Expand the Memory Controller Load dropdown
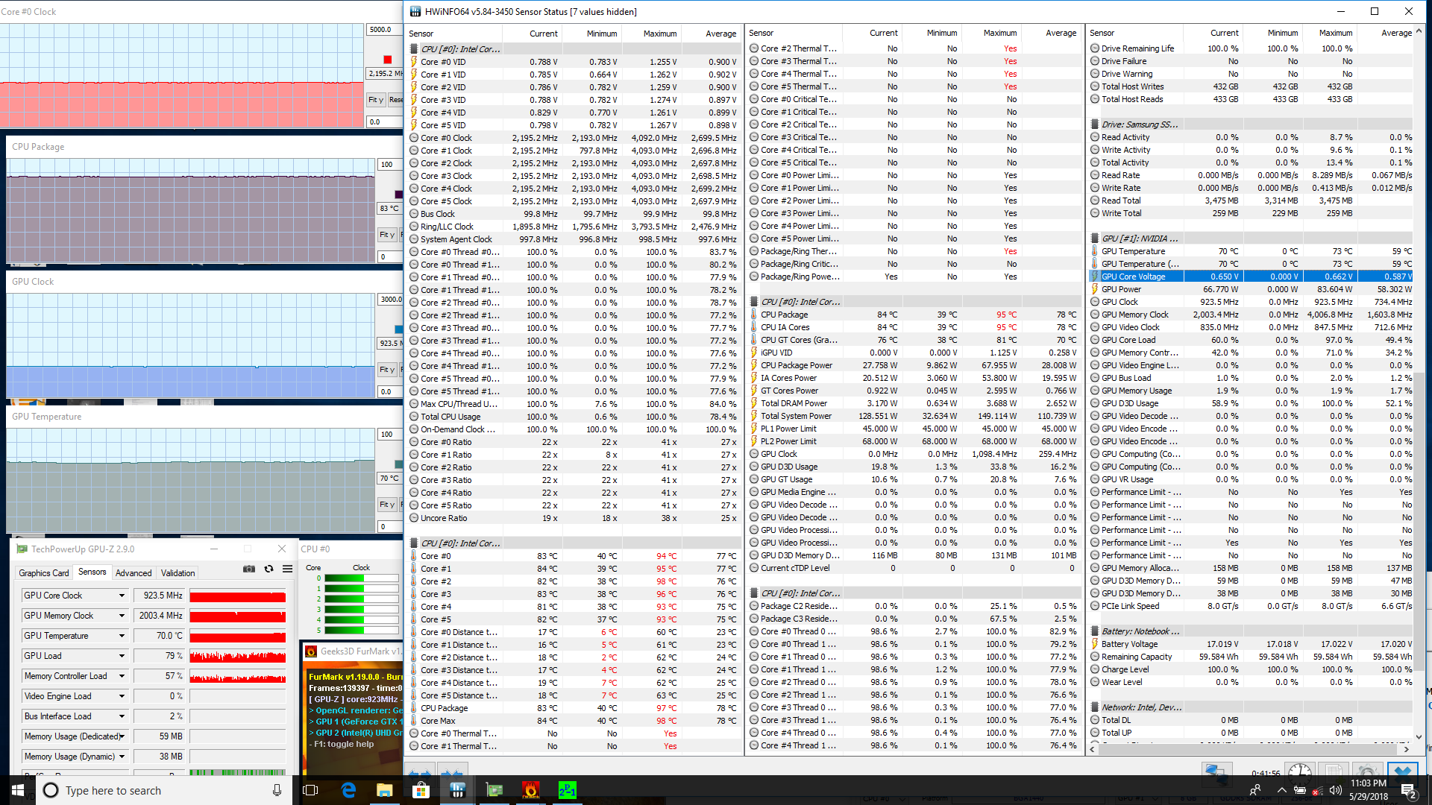Viewport: 1432px width, 805px height. pos(122,676)
